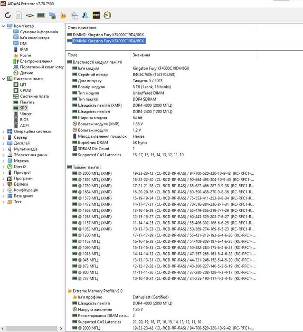Select Ім'я комп'ютера tree item

coord(35,38)
